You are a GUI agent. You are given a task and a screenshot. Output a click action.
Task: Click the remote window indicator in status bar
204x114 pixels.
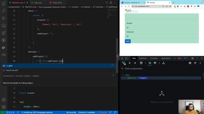3,112
